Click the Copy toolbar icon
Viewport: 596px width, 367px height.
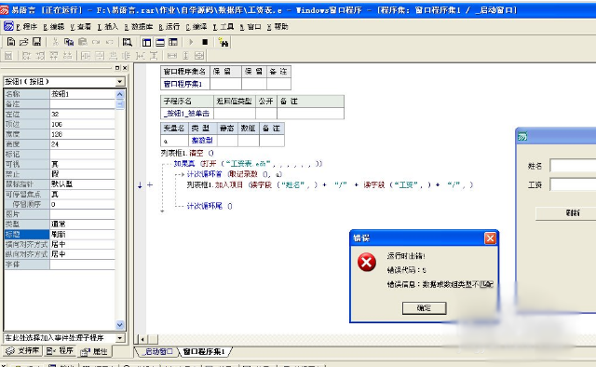69,42
